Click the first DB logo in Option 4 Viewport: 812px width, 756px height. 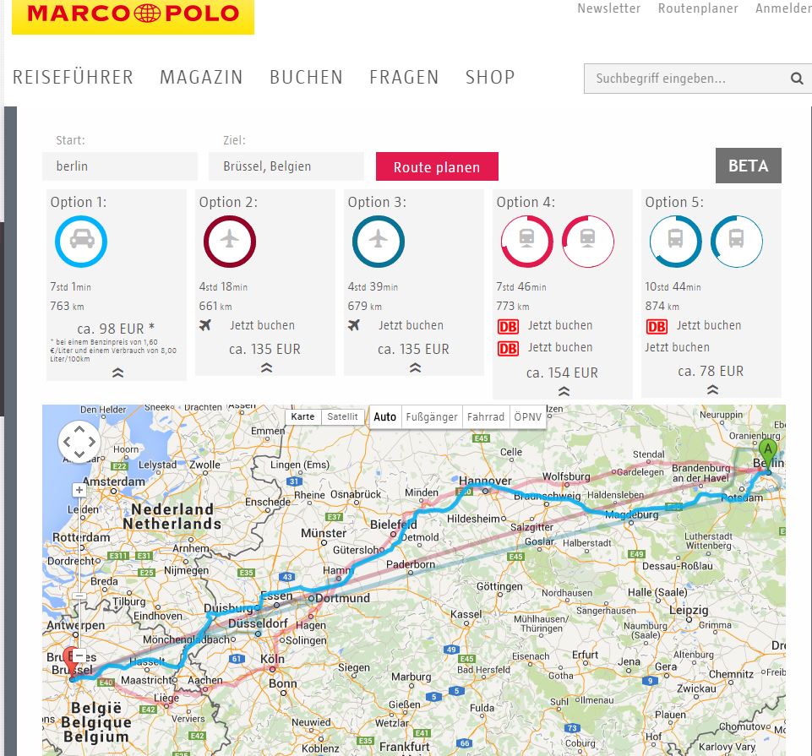508,326
